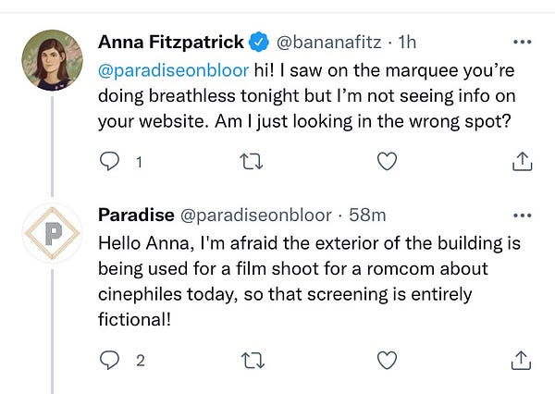Like Anna Fitzpatrick's tweet

click(387, 162)
